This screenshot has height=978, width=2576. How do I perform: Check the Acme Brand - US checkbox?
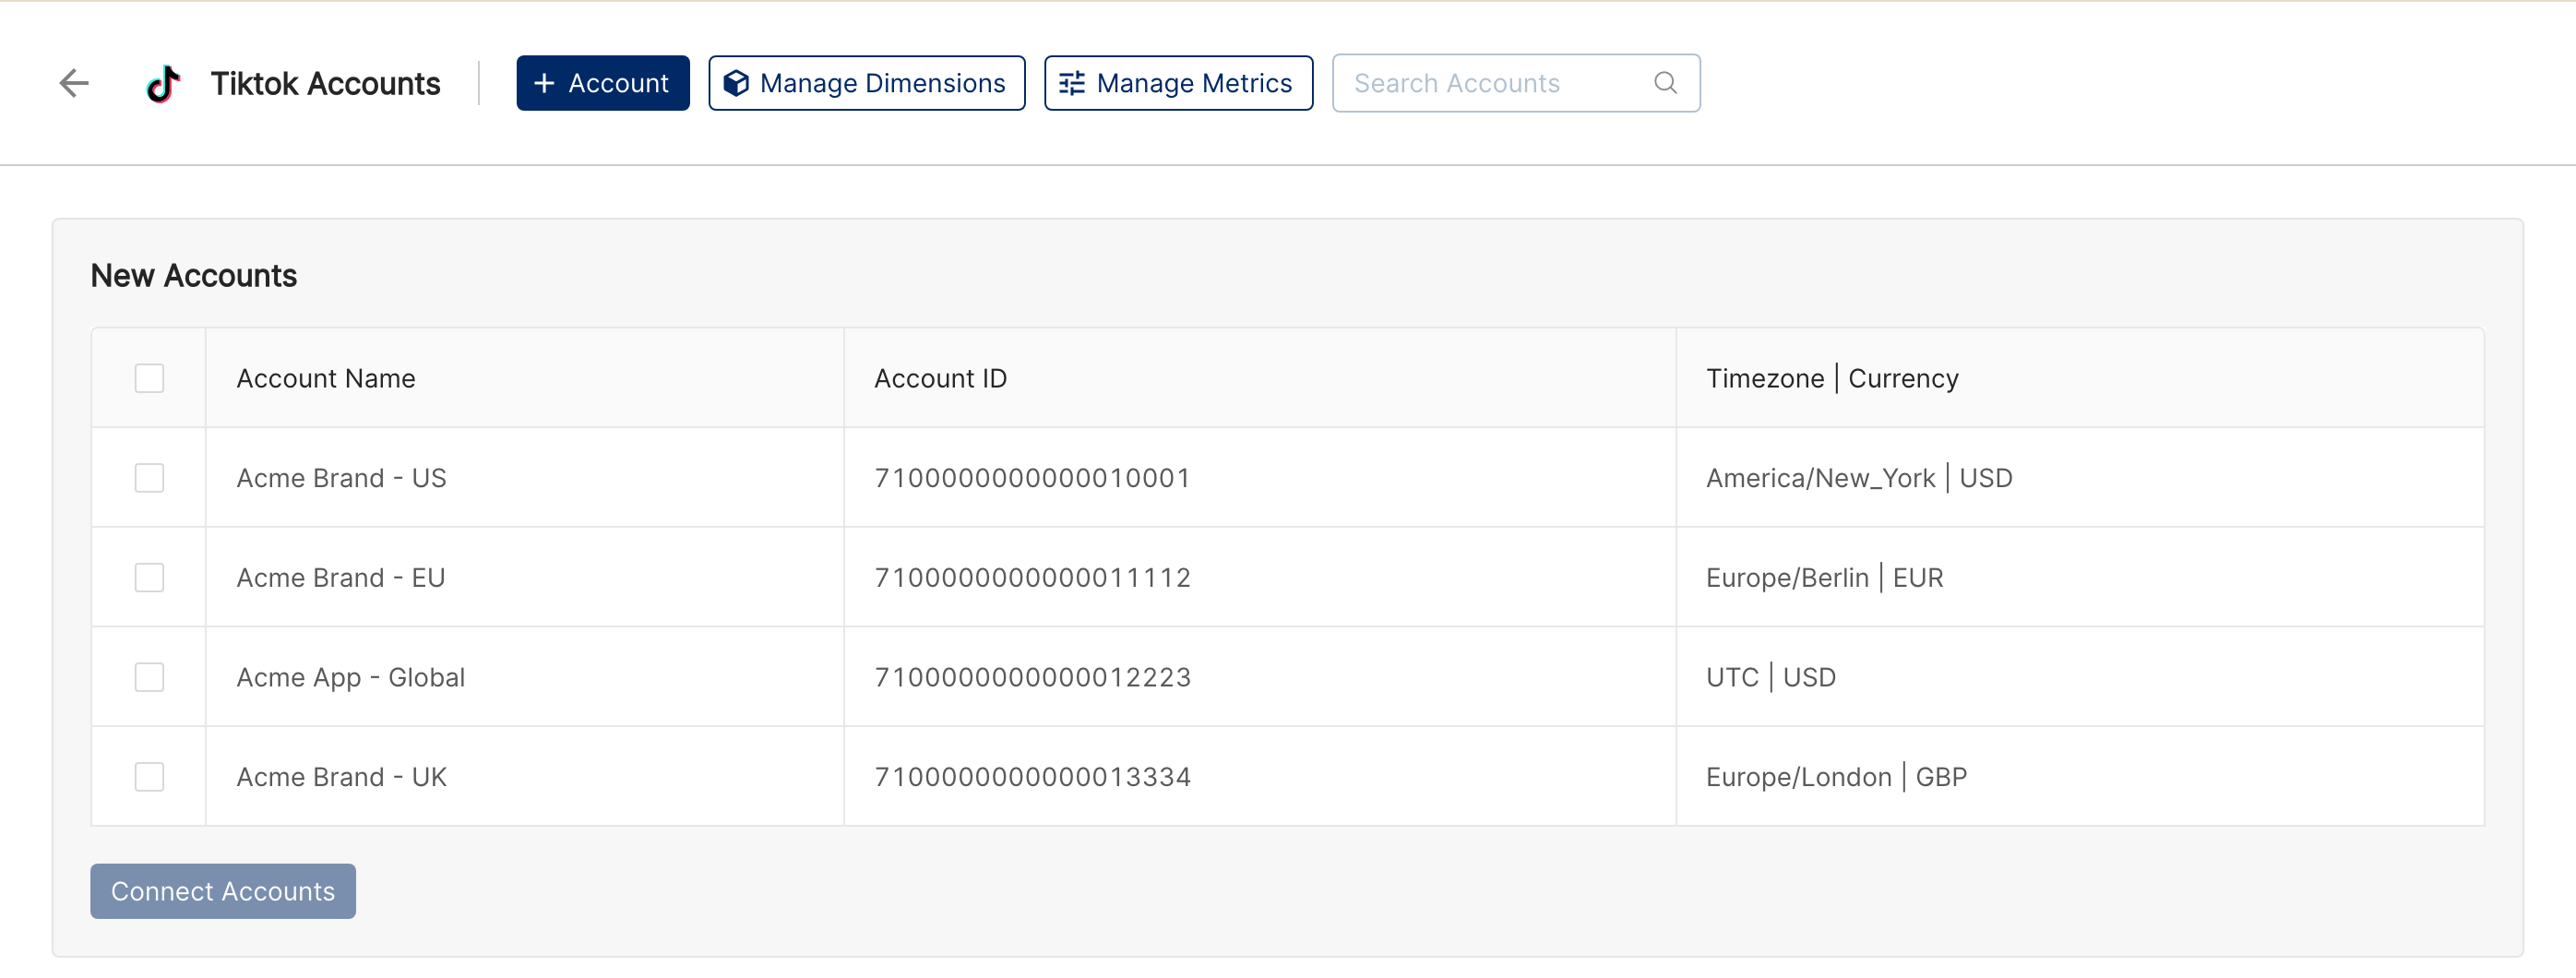tap(149, 478)
